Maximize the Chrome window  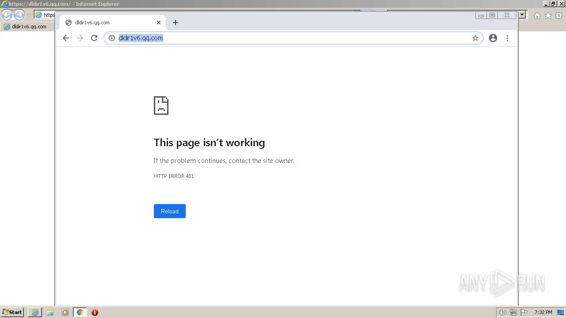pos(492,15)
